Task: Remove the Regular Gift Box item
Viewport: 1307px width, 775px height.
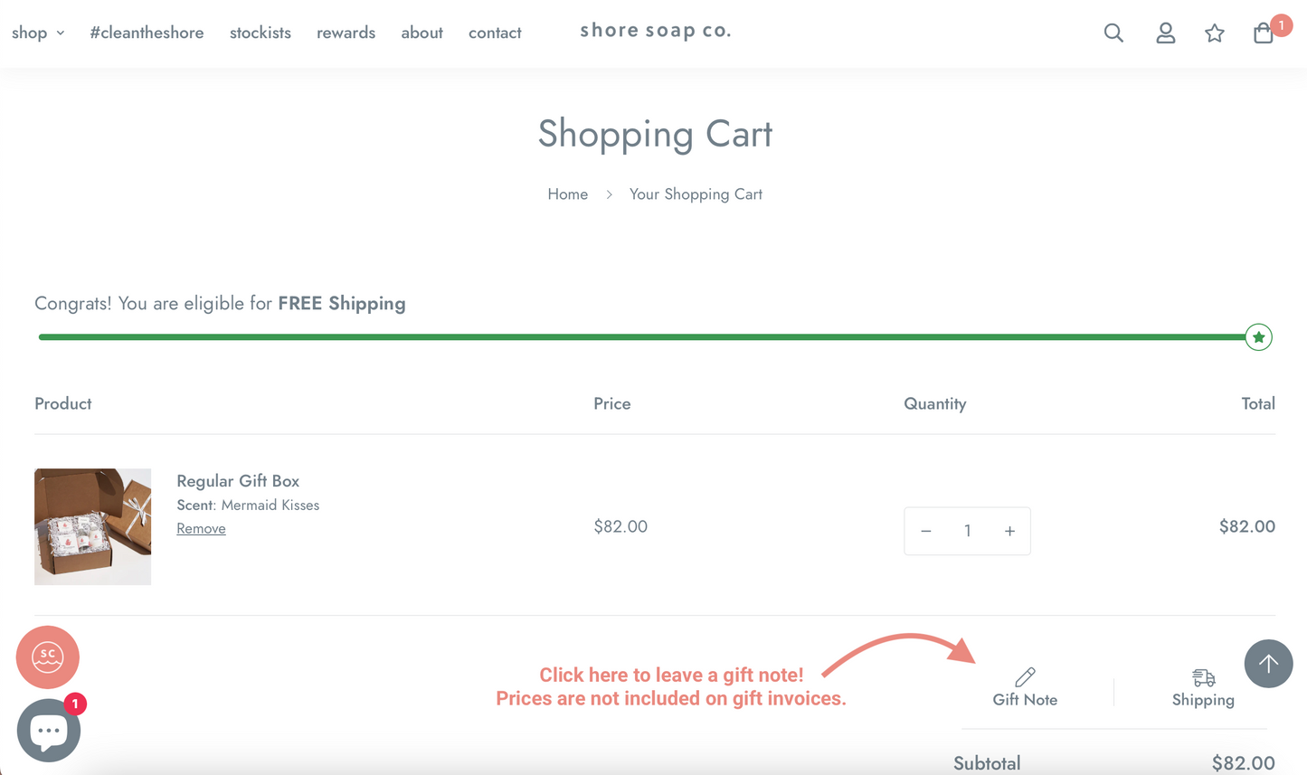Action: pyautogui.click(x=201, y=528)
